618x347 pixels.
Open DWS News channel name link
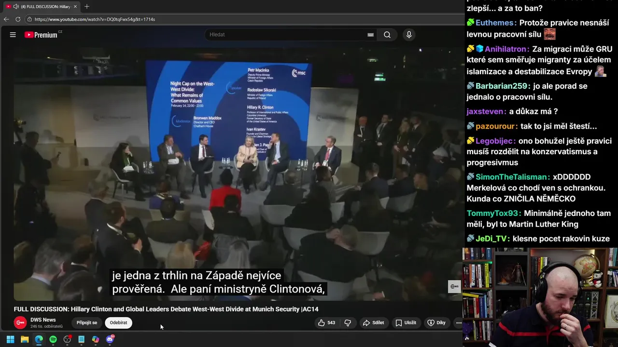[x=43, y=320]
